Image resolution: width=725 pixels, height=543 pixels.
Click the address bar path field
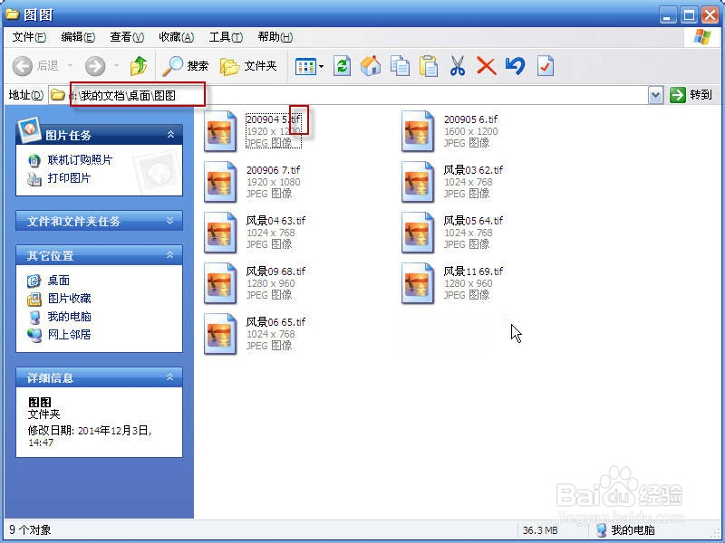[349, 95]
